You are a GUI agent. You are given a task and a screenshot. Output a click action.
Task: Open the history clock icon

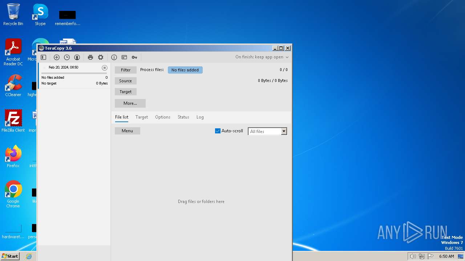[x=67, y=57]
